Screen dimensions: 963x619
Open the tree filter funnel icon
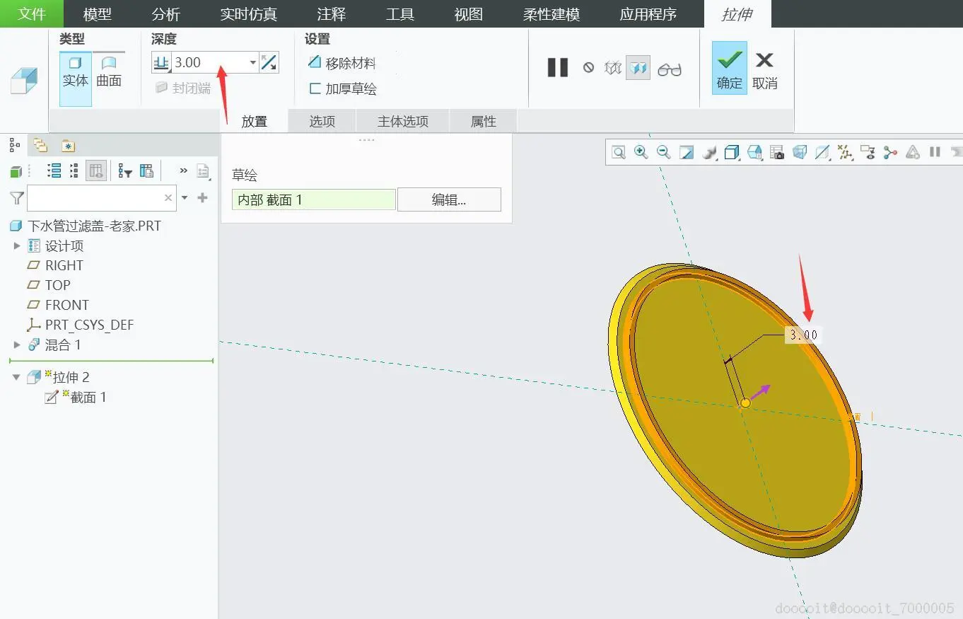coord(17,198)
